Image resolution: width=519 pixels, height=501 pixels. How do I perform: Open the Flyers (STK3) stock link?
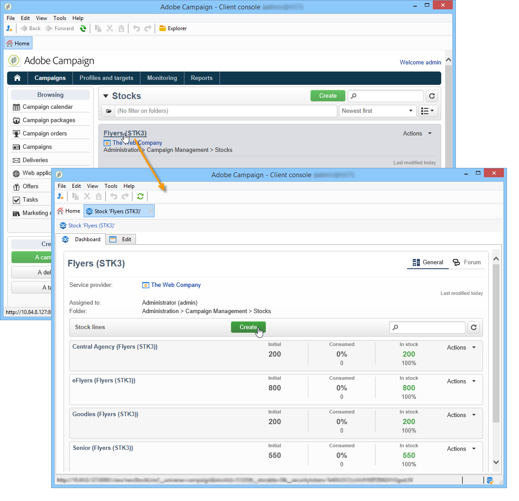(x=125, y=133)
